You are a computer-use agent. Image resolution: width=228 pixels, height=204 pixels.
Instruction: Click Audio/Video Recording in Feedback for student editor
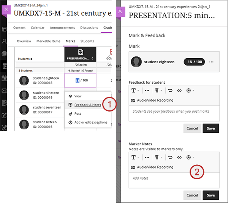click(x=152, y=100)
